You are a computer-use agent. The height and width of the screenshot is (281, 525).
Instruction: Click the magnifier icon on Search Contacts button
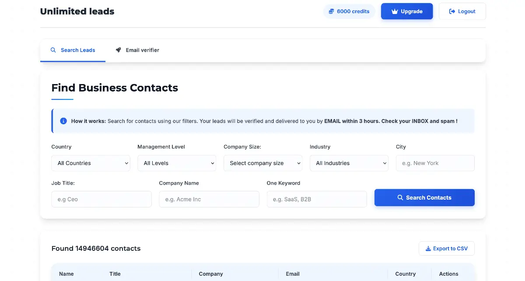coord(400,198)
